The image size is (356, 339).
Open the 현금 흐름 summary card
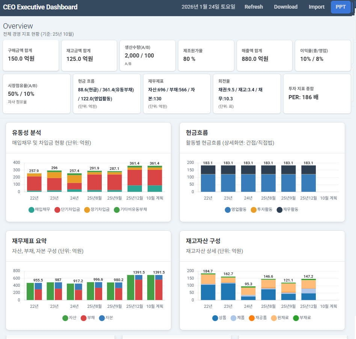(x=107, y=94)
